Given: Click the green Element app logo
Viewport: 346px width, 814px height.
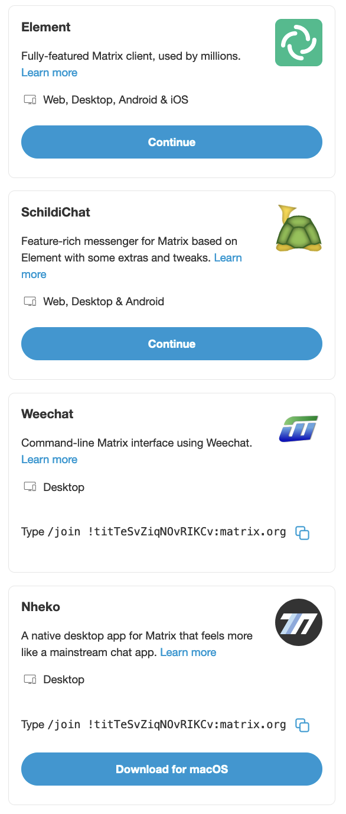Looking at the screenshot, I should [x=299, y=43].
